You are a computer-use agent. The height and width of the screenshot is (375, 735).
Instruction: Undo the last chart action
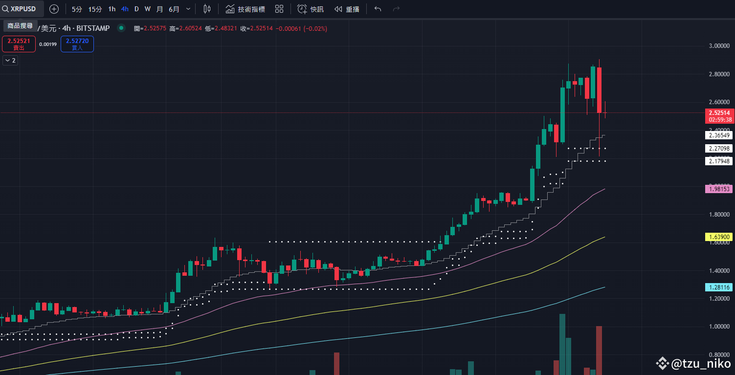click(378, 9)
